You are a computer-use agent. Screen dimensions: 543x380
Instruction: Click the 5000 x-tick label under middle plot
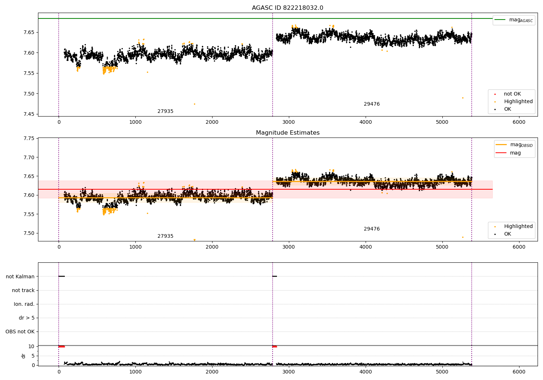[442, 247]
